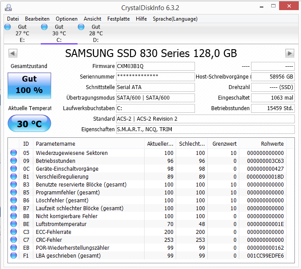301x269 pixels.
Task: Click status orb of Betriebsstunden attribute row
Action: pos(14,161)
